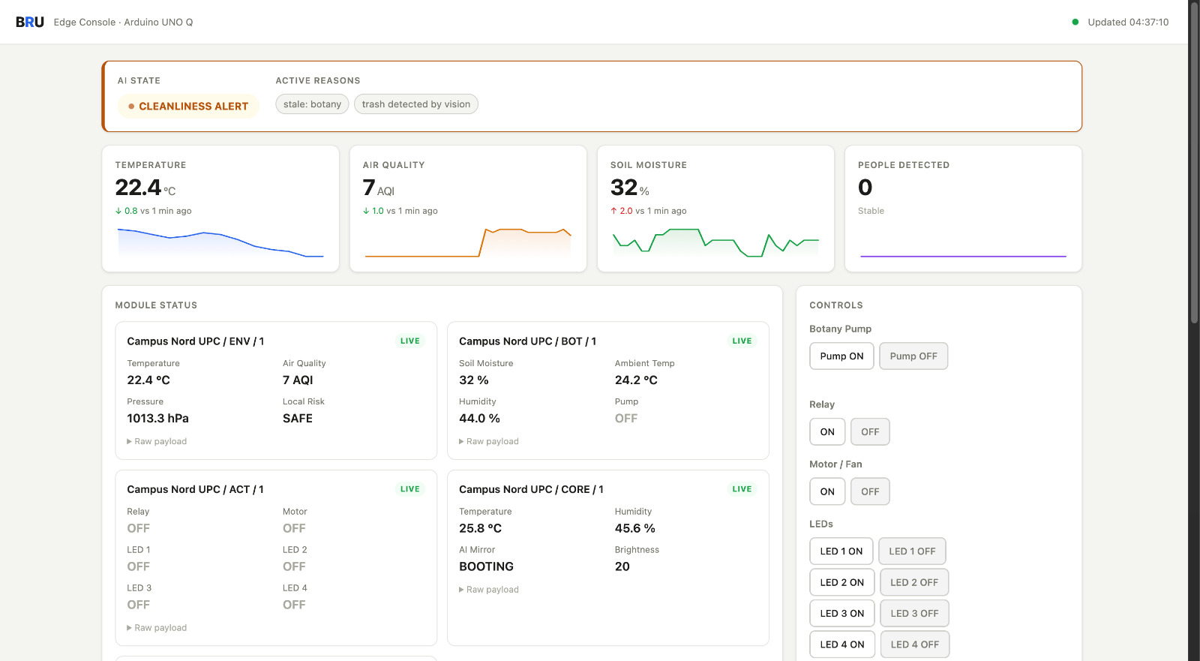
Task: Turn Motor / Fan OFF
Action: click(870, 492)
